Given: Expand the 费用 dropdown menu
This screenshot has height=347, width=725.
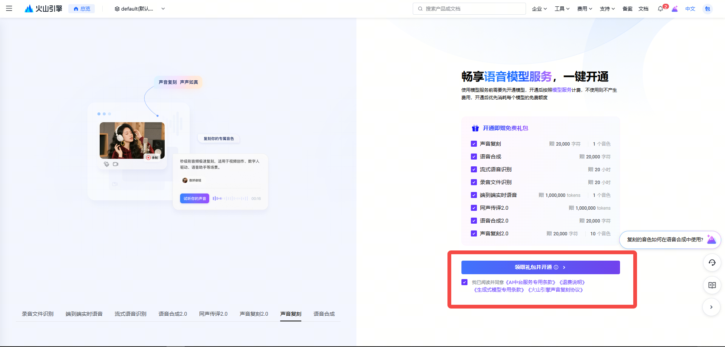Looking at the screenshot, I should pos(585,9).
